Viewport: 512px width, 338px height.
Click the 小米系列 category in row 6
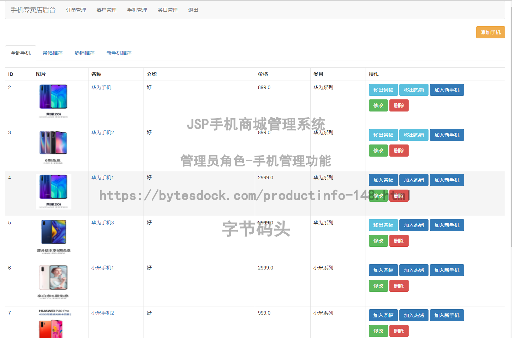click(x=323, y=268)
